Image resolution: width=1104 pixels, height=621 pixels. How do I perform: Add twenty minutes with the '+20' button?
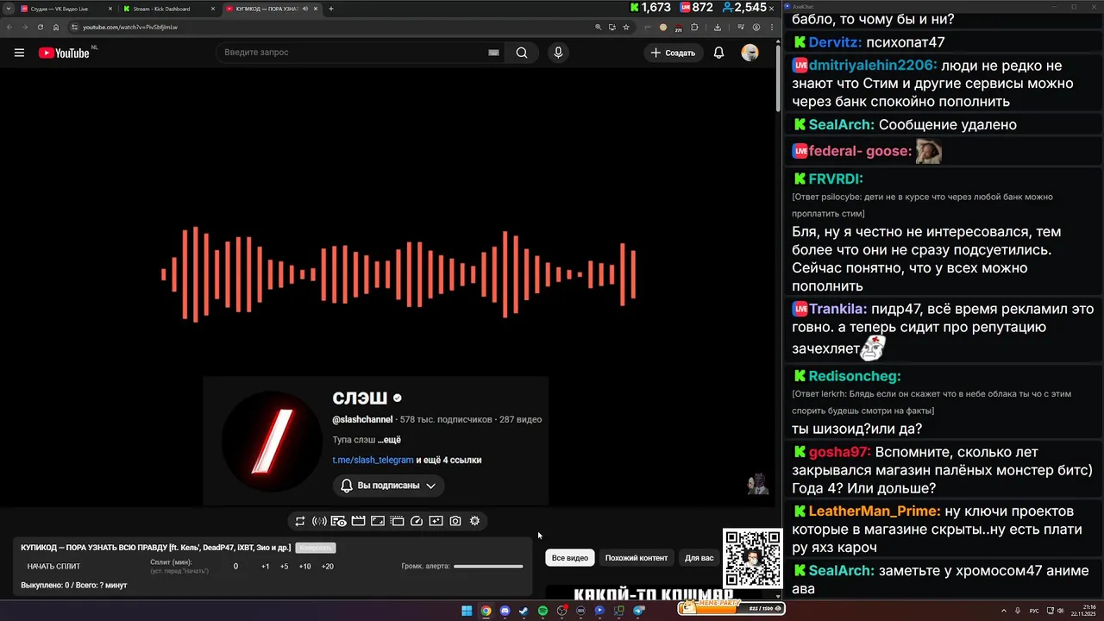[327, 567]
